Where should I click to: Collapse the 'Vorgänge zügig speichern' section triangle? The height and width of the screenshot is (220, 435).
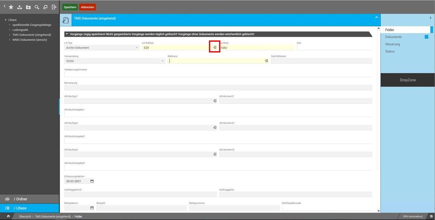67,34
